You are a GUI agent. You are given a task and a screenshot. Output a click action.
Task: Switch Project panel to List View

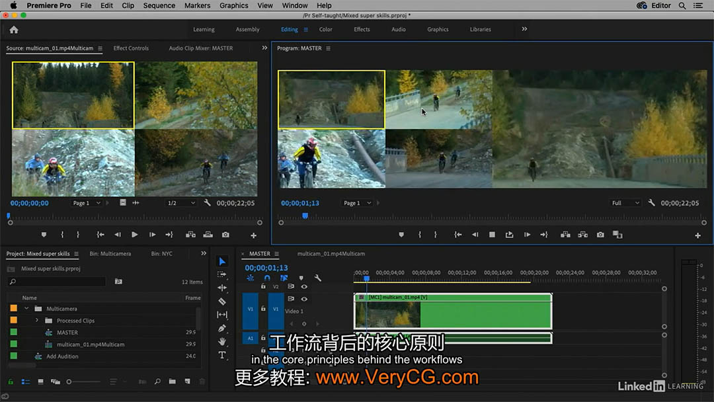pyautogui.click(x=26, y=382)
